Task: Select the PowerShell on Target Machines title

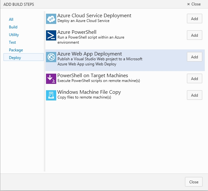Action: [93, 76]
